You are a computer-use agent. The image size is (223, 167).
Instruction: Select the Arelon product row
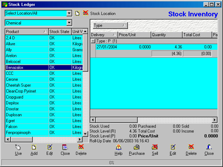point(44,56)
